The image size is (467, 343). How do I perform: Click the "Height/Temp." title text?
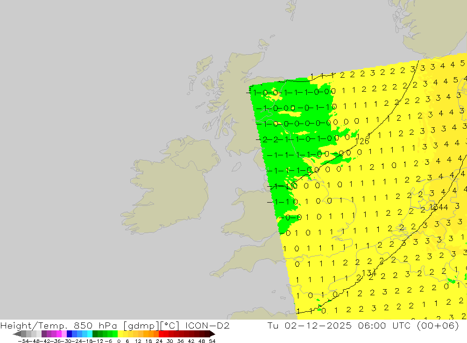(34, 326)
